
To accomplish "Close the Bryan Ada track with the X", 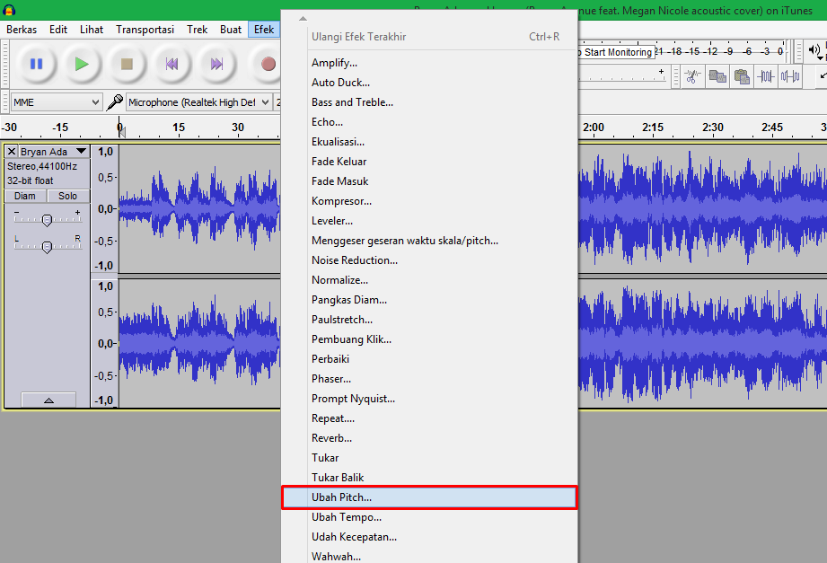I will [12, 152].
